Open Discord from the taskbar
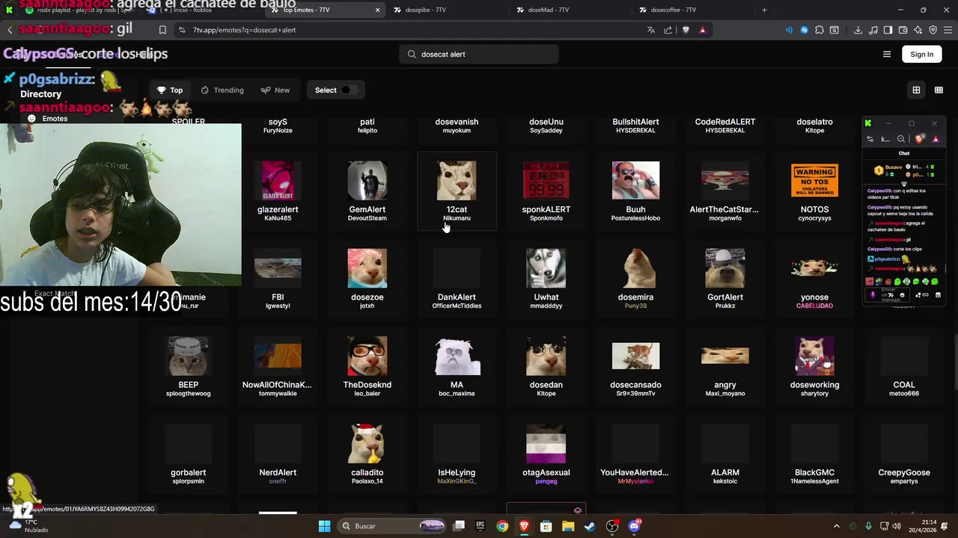 click(x=635, y=526)
